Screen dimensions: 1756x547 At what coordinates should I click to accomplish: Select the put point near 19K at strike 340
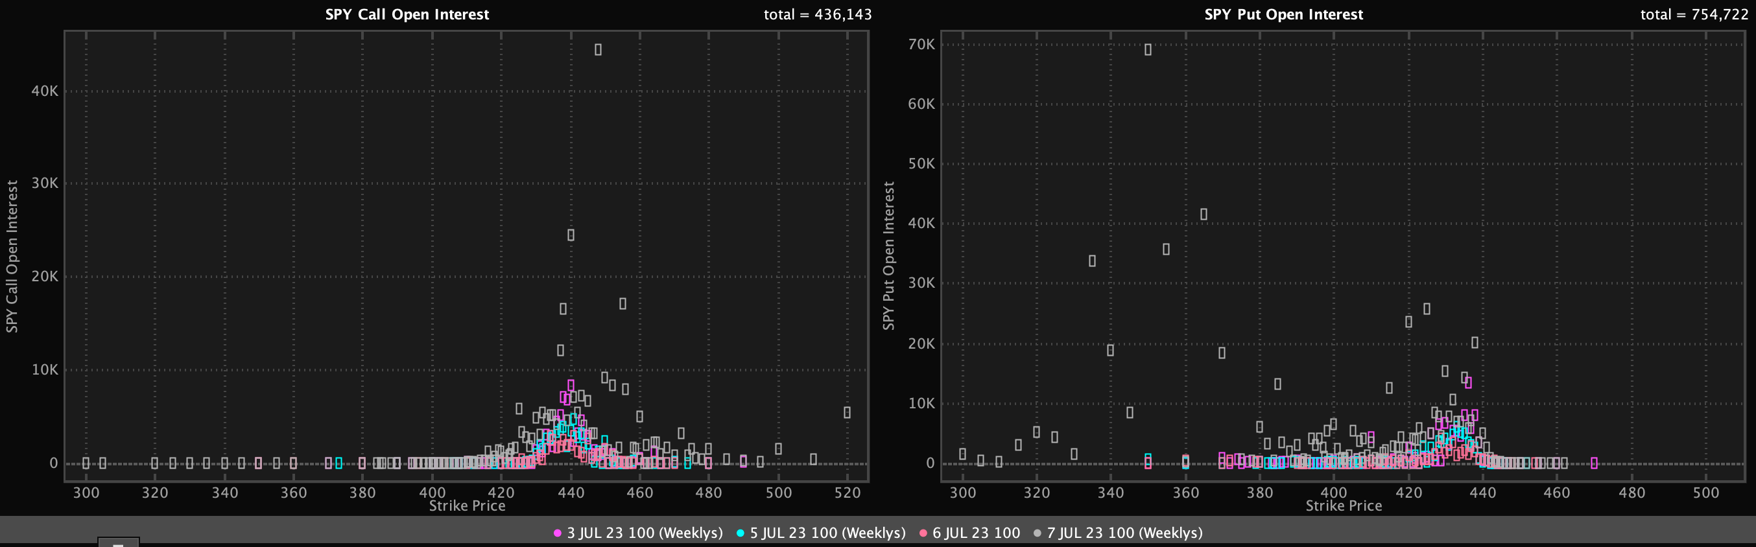(1110, 350)
